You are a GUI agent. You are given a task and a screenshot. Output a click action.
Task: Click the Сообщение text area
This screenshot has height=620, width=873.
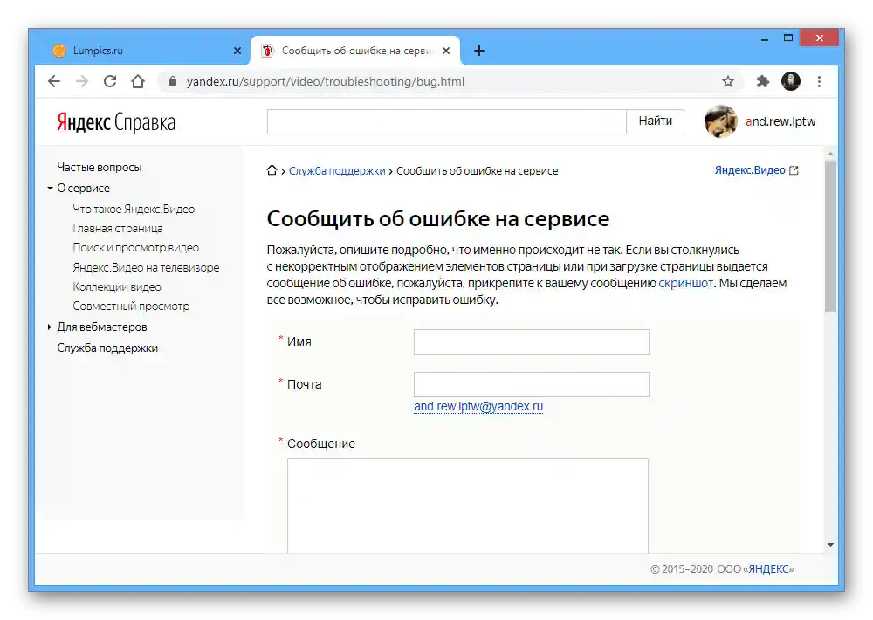click(468, 506)
